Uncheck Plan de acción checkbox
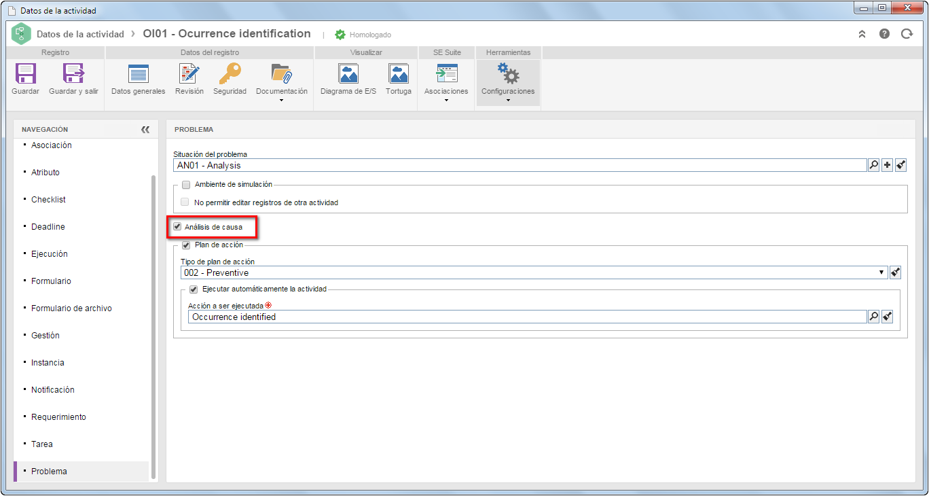The width and height of the screenshot is (929, 496). 186,245
